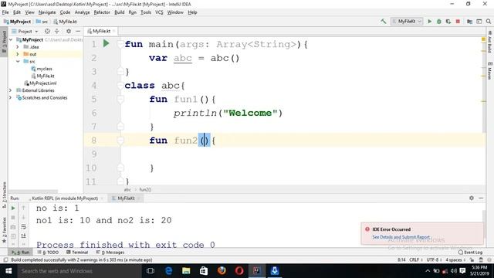Select the MyFile.kt editor tab

tap(101, 31)
